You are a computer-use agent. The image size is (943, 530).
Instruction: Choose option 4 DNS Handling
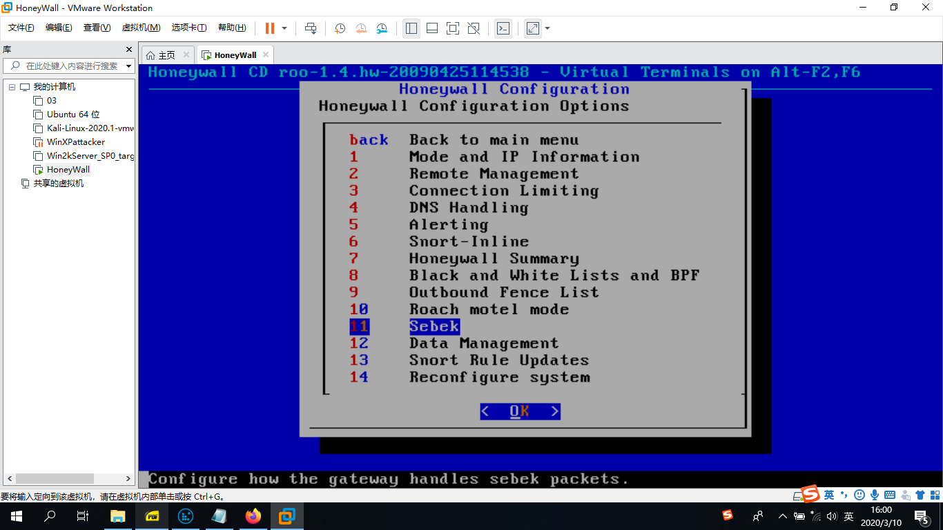(x=439, y=208)
